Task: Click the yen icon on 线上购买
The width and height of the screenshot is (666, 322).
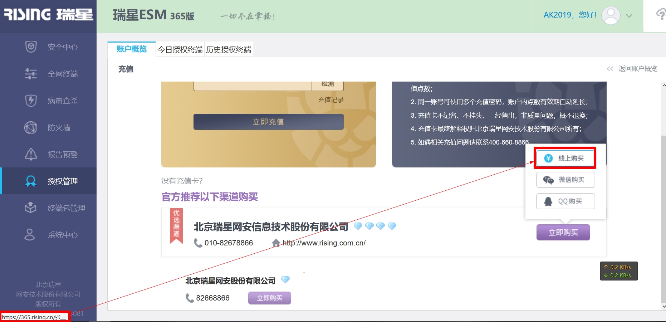Action: 548,158
